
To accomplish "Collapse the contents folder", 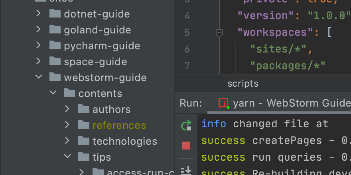I will click(53, 93).
